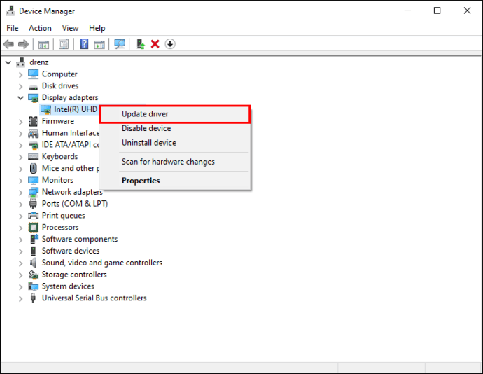Select the Intel(R) UHD display adapter
This screenshot has width=483, height=374.
(x=76, y=109)
